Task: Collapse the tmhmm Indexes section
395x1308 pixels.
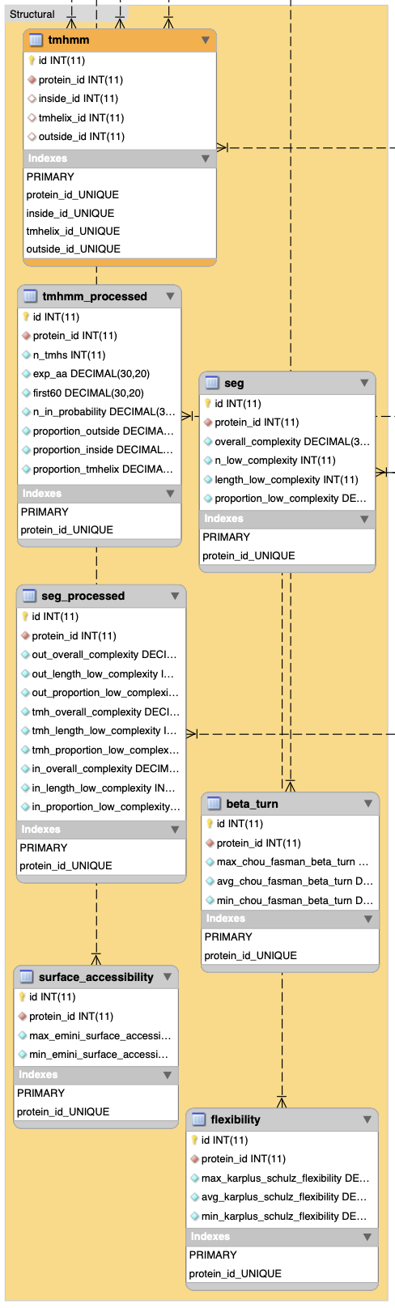Action: pos(206,159)
